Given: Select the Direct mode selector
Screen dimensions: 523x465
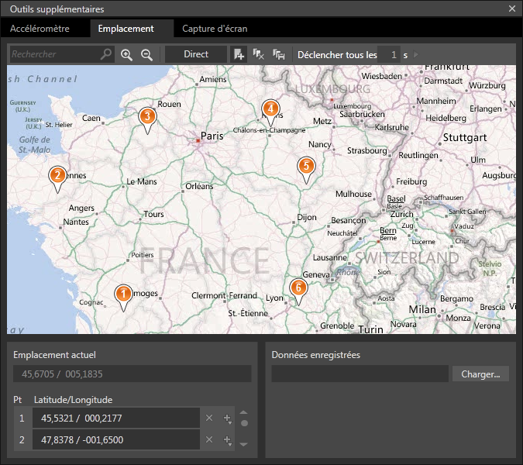Looking at the screenshot, I should [196, 55].
